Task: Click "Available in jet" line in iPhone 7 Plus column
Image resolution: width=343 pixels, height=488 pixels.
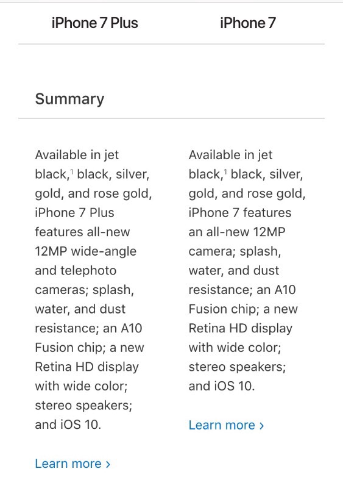Action: coord(77,155)
